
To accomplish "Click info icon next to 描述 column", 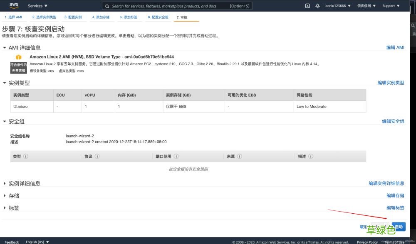I will click(x=311, y=156).
